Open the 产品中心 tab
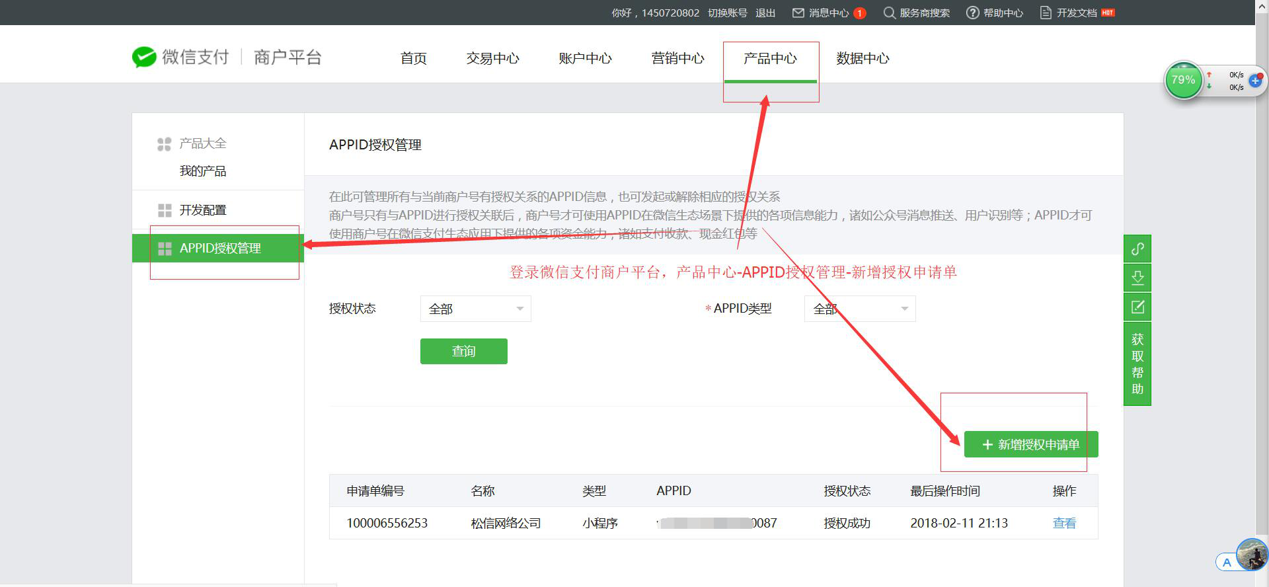The image size is (1269, 587). [771, 58]
